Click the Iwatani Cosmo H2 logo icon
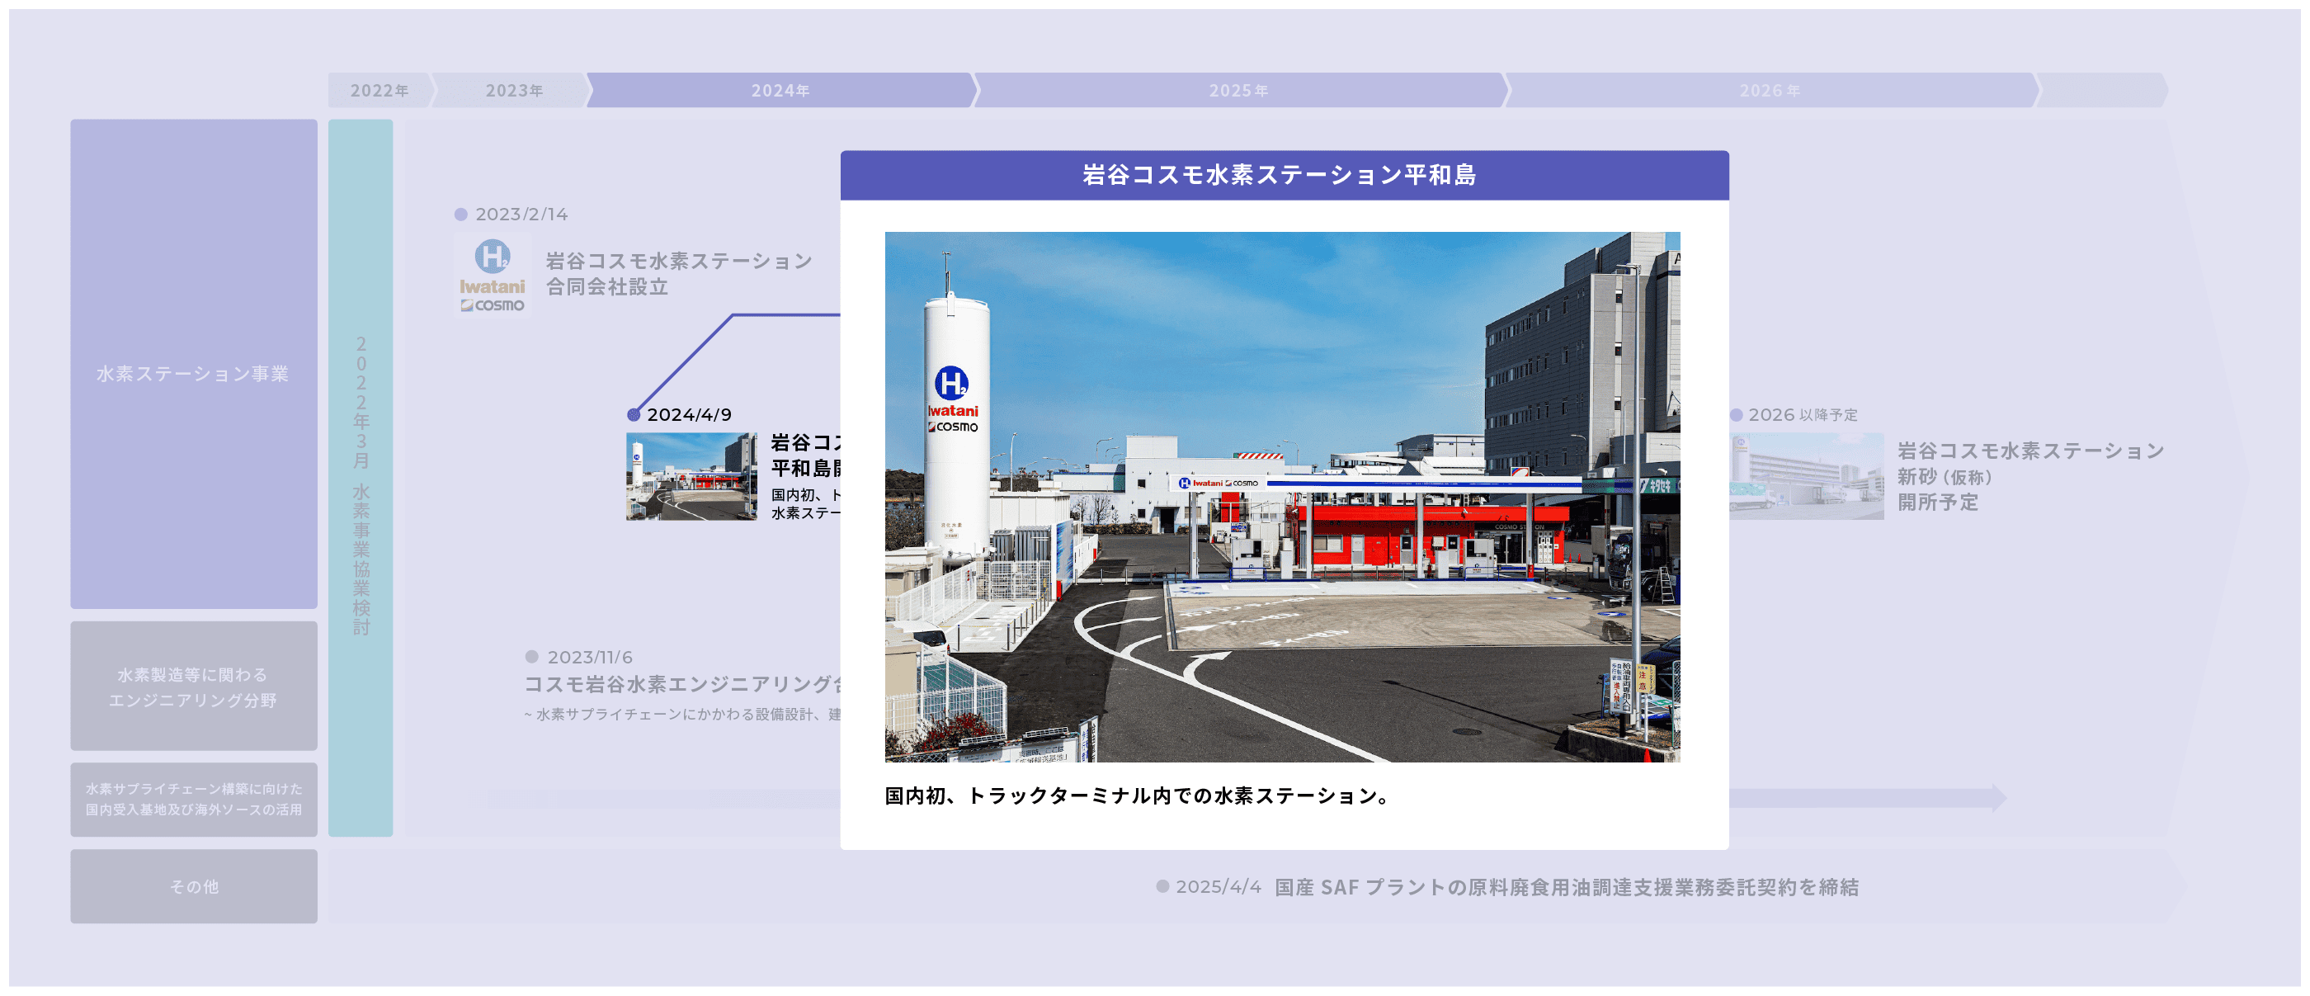The height and width of the screenshot is (996, 2310). coord(493,276)
